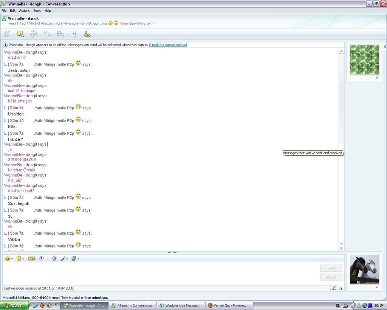Open the games and activities icon
Viewport: 387px width, 310px height.
tap(74, 34)
